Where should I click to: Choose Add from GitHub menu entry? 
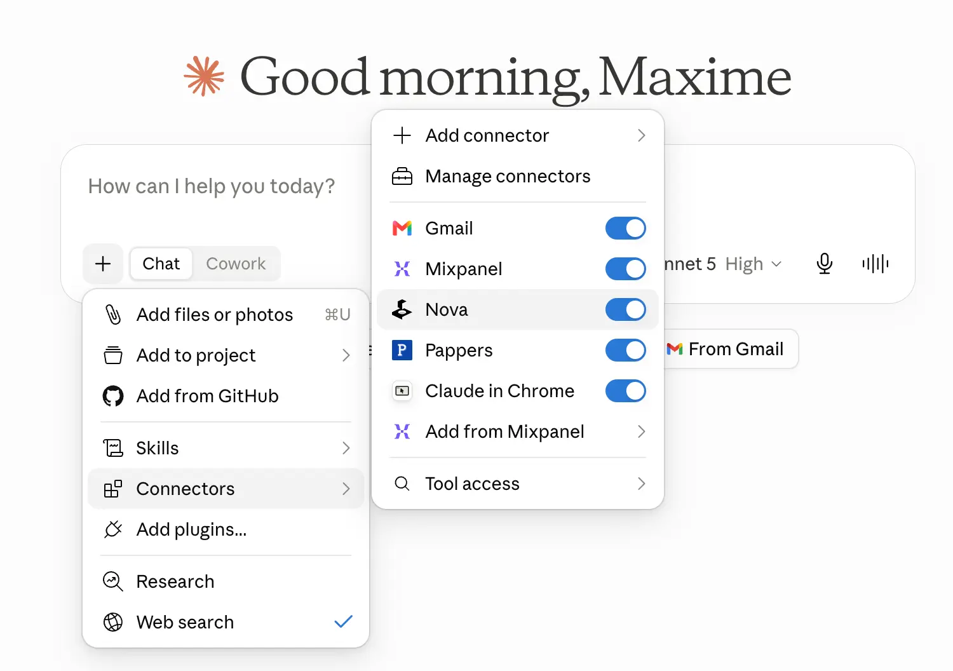[x=226, y=396]
